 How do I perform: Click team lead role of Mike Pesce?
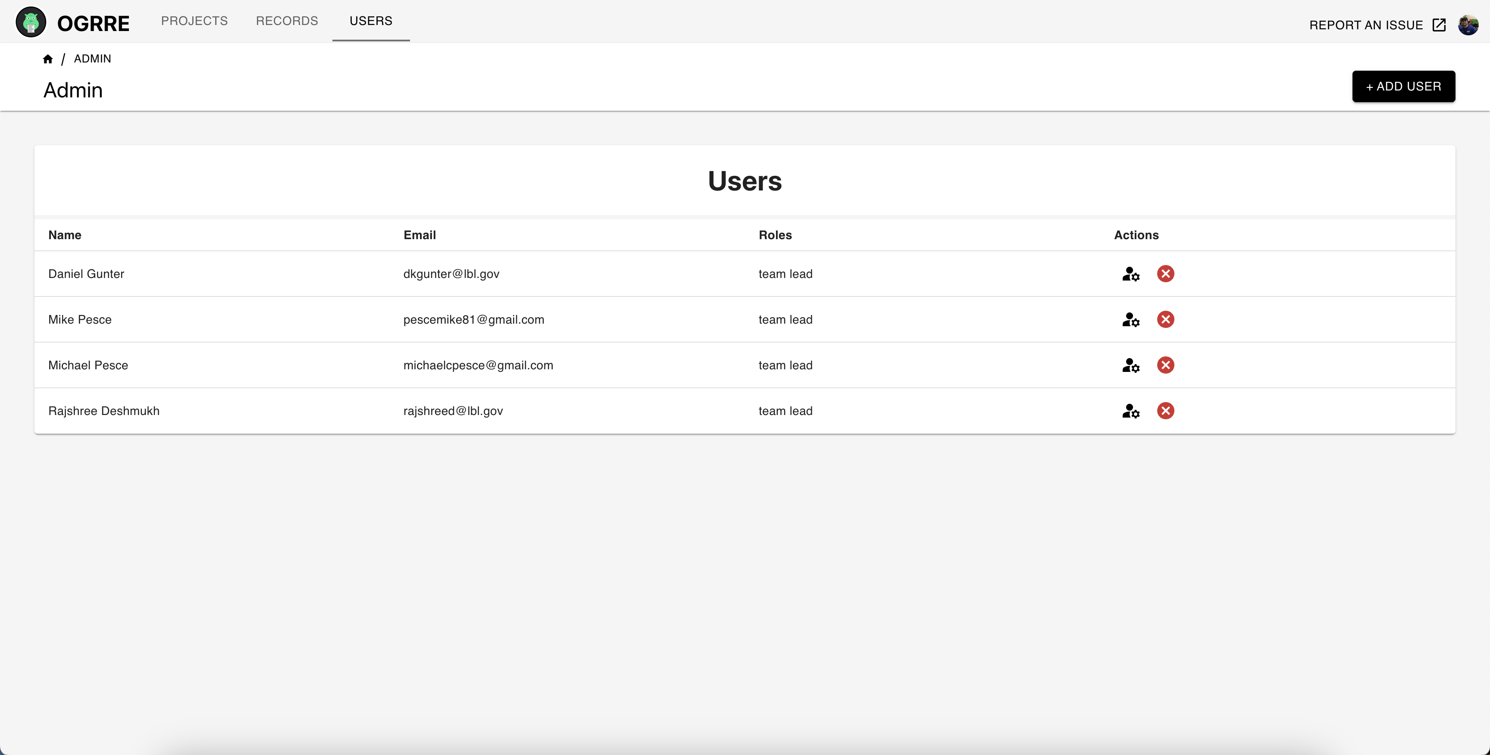[786, 320]
